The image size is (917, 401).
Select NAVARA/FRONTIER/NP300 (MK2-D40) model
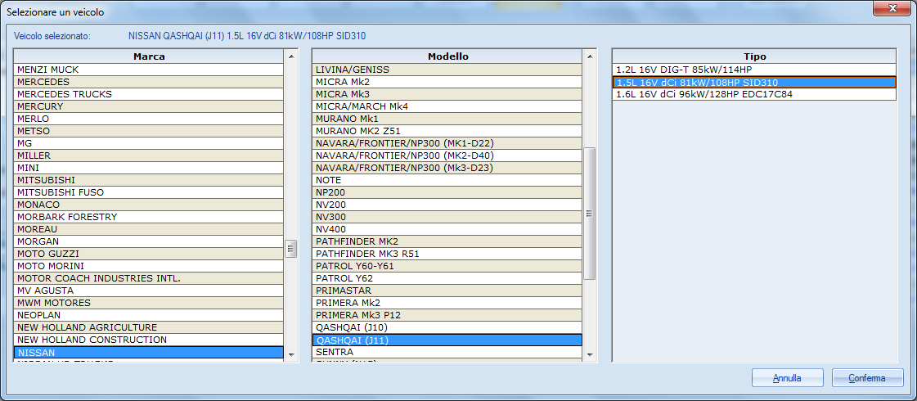click(x=447, y=155)
